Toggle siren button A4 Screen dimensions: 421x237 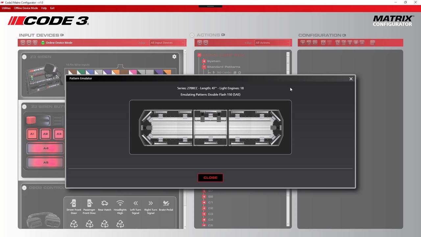click(45, 148)
